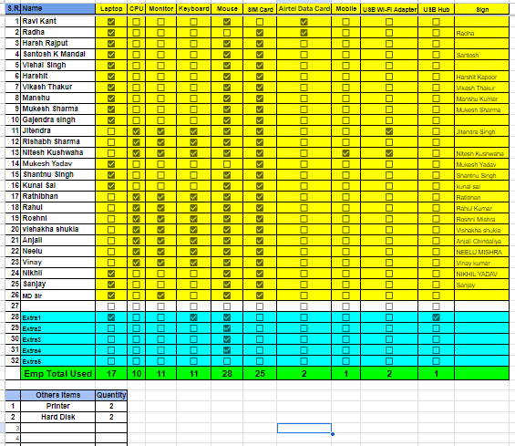Select the Mouse total cell showing 28
Image resolution: width=515 pixels, height=446 pixels.
(227, 374)
